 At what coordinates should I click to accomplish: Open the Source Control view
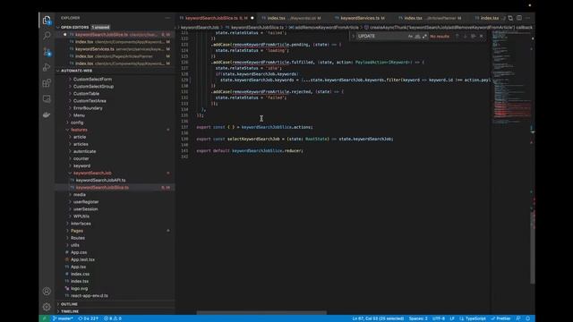coord(47,52)
